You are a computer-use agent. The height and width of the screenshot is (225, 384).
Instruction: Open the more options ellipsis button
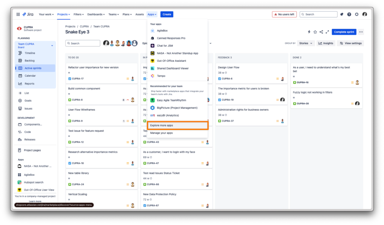361,32
